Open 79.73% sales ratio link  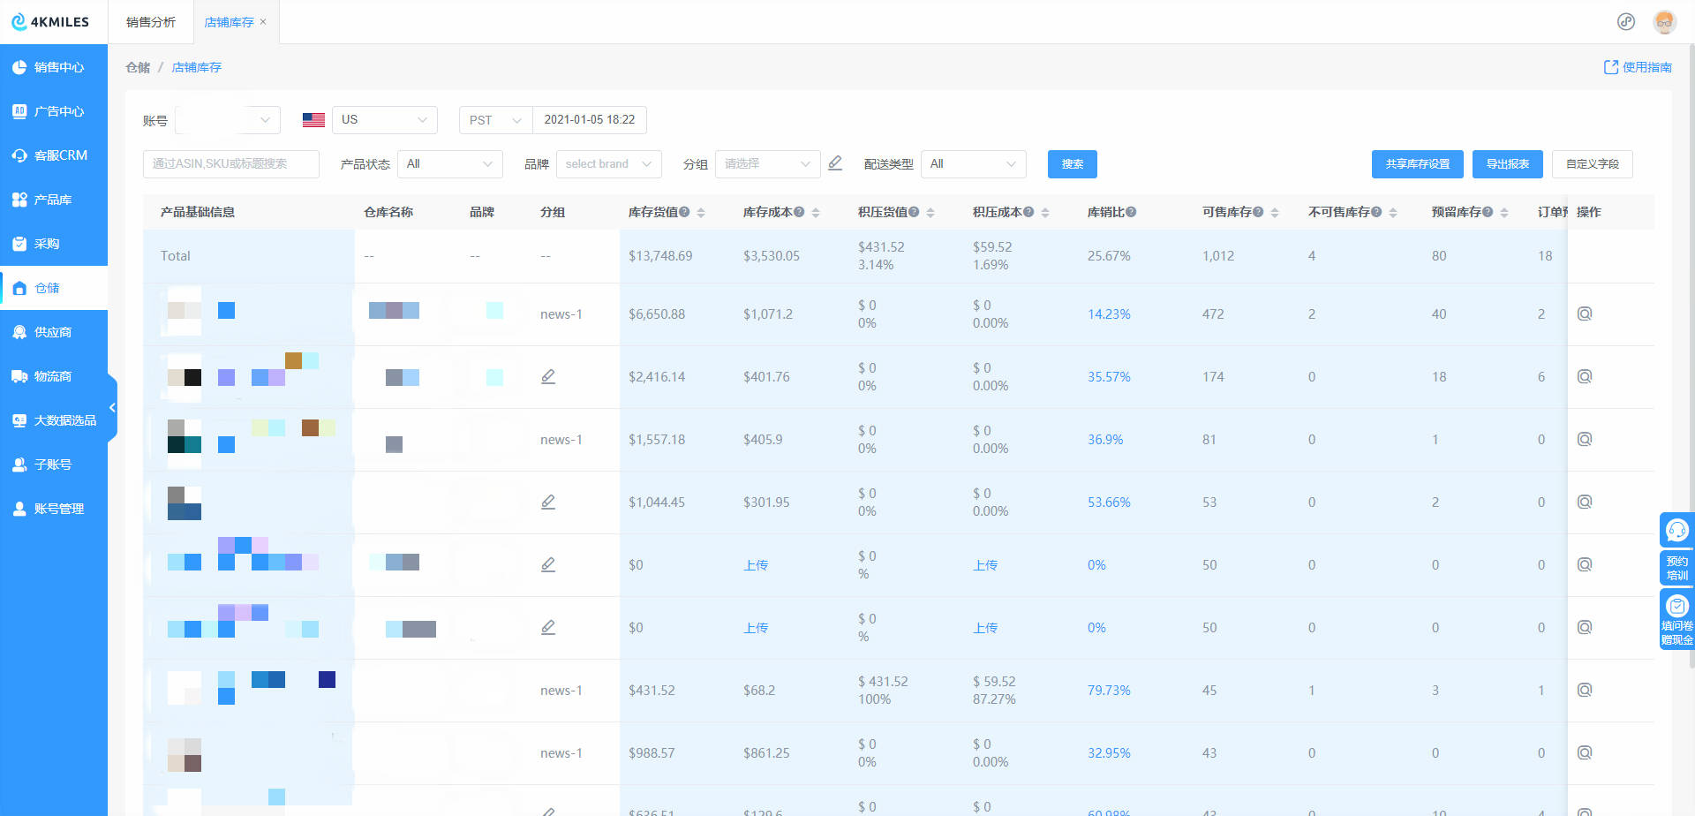(x=1109, y=691)
